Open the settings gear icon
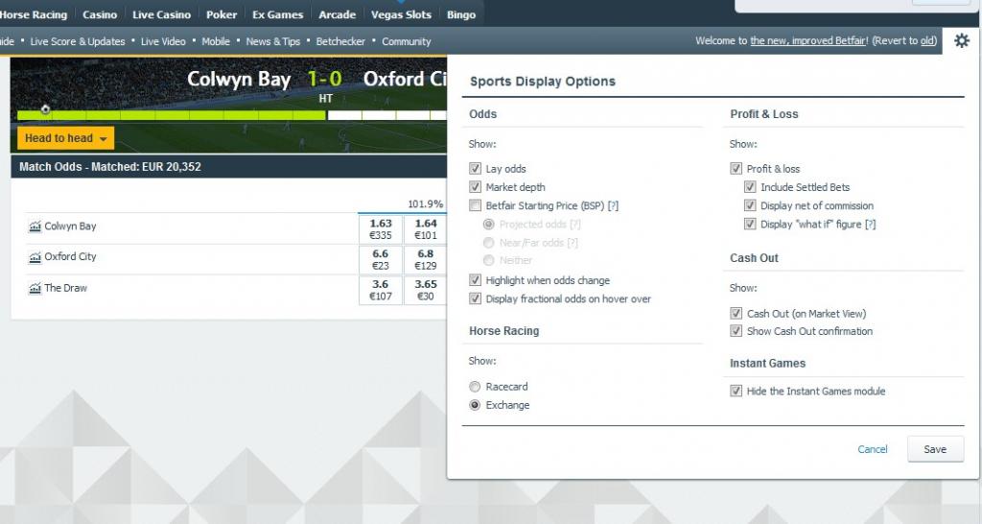The height and width of the screenshot is (524, 982). pos(961,40)
